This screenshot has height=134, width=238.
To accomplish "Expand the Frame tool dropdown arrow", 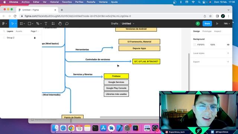I will pyautogui.click(x=24, y=24).
